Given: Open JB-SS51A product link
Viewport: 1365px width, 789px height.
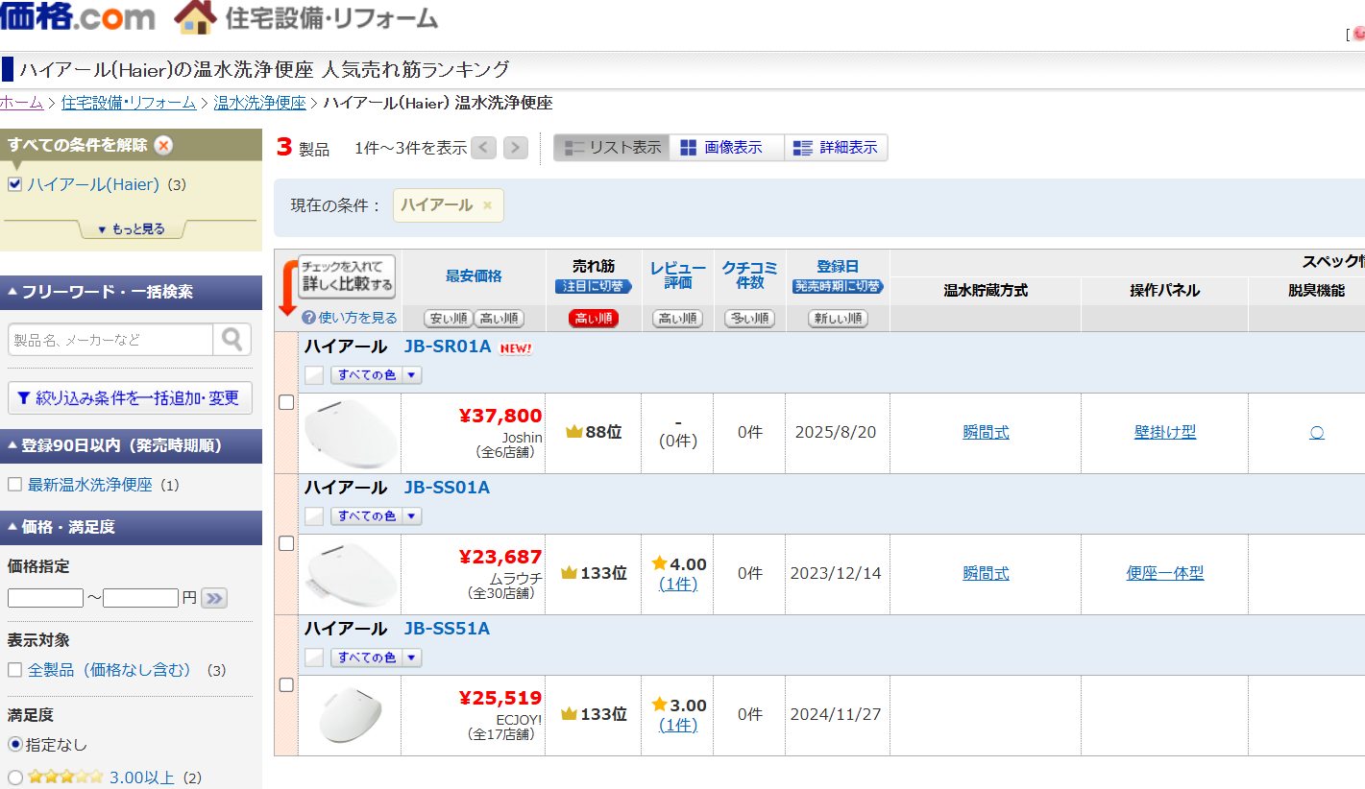Looking at the screenshot, I should [447, 629].
